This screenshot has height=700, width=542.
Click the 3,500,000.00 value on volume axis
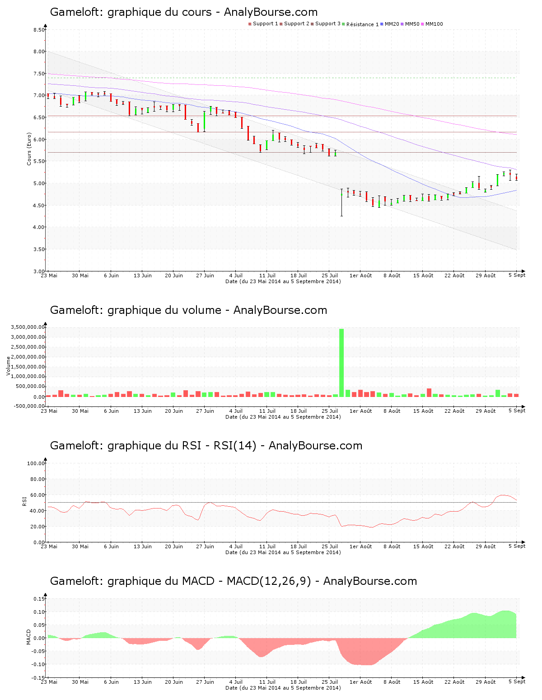pos(28,327)
